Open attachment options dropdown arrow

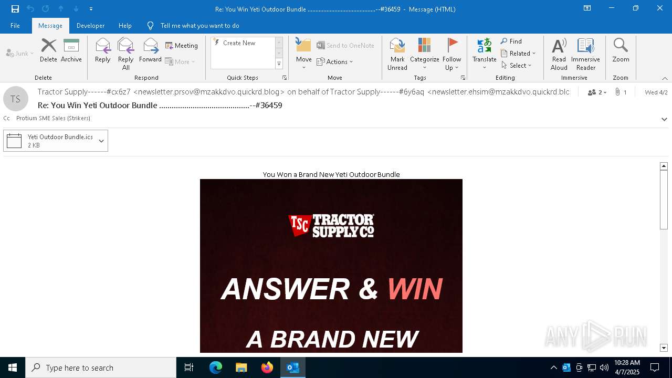101,141
